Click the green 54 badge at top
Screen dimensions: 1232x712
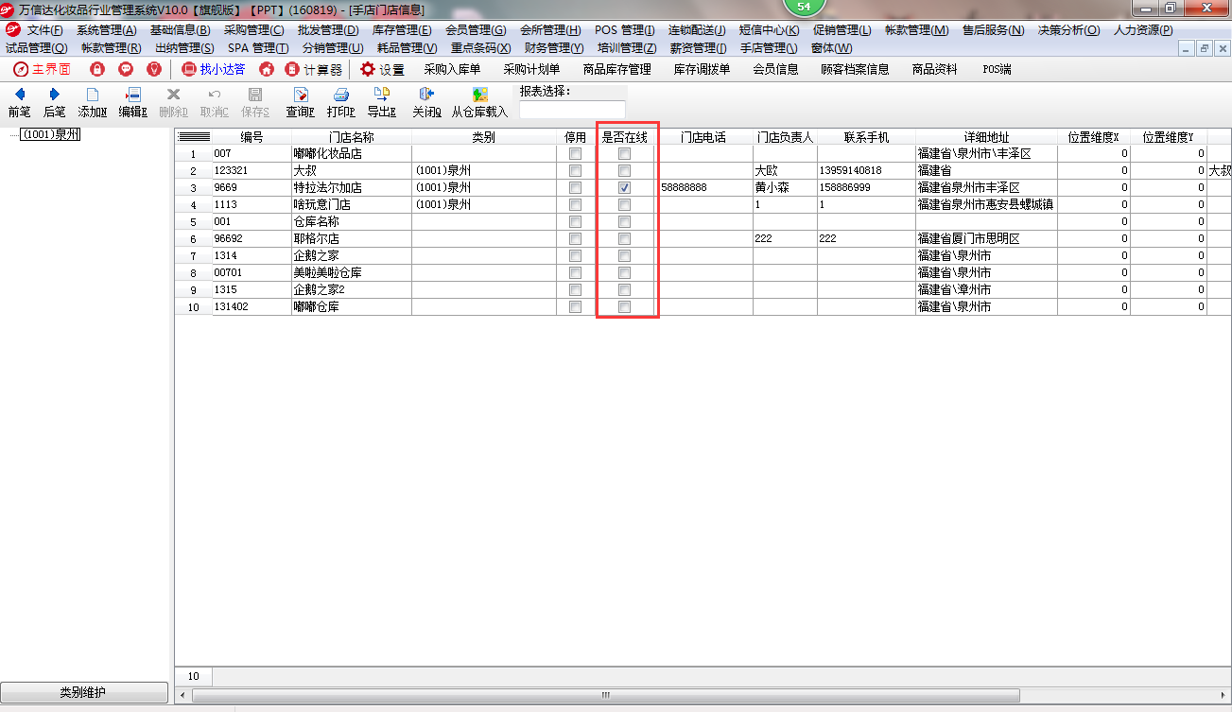pyautogui.click(x=805, y=7)
